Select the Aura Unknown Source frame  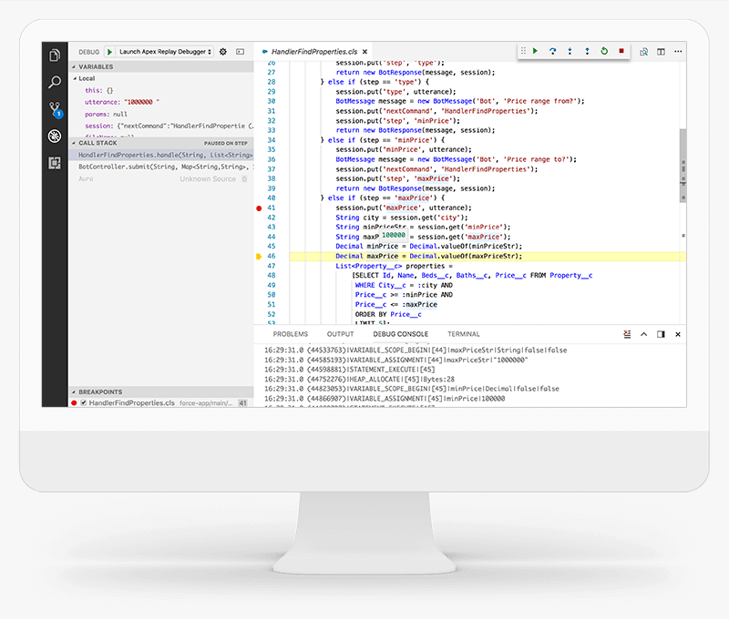[x=161, y=178]
